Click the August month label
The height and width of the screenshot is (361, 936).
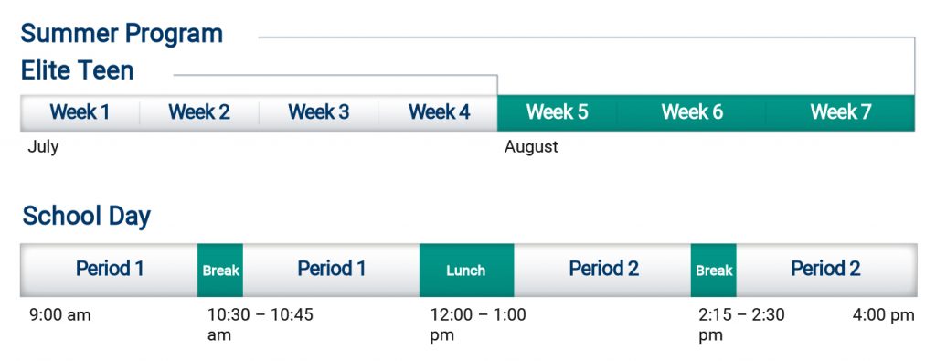531,147
